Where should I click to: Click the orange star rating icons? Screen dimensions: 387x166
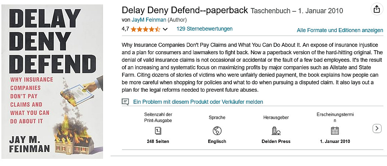click(145, 29)
